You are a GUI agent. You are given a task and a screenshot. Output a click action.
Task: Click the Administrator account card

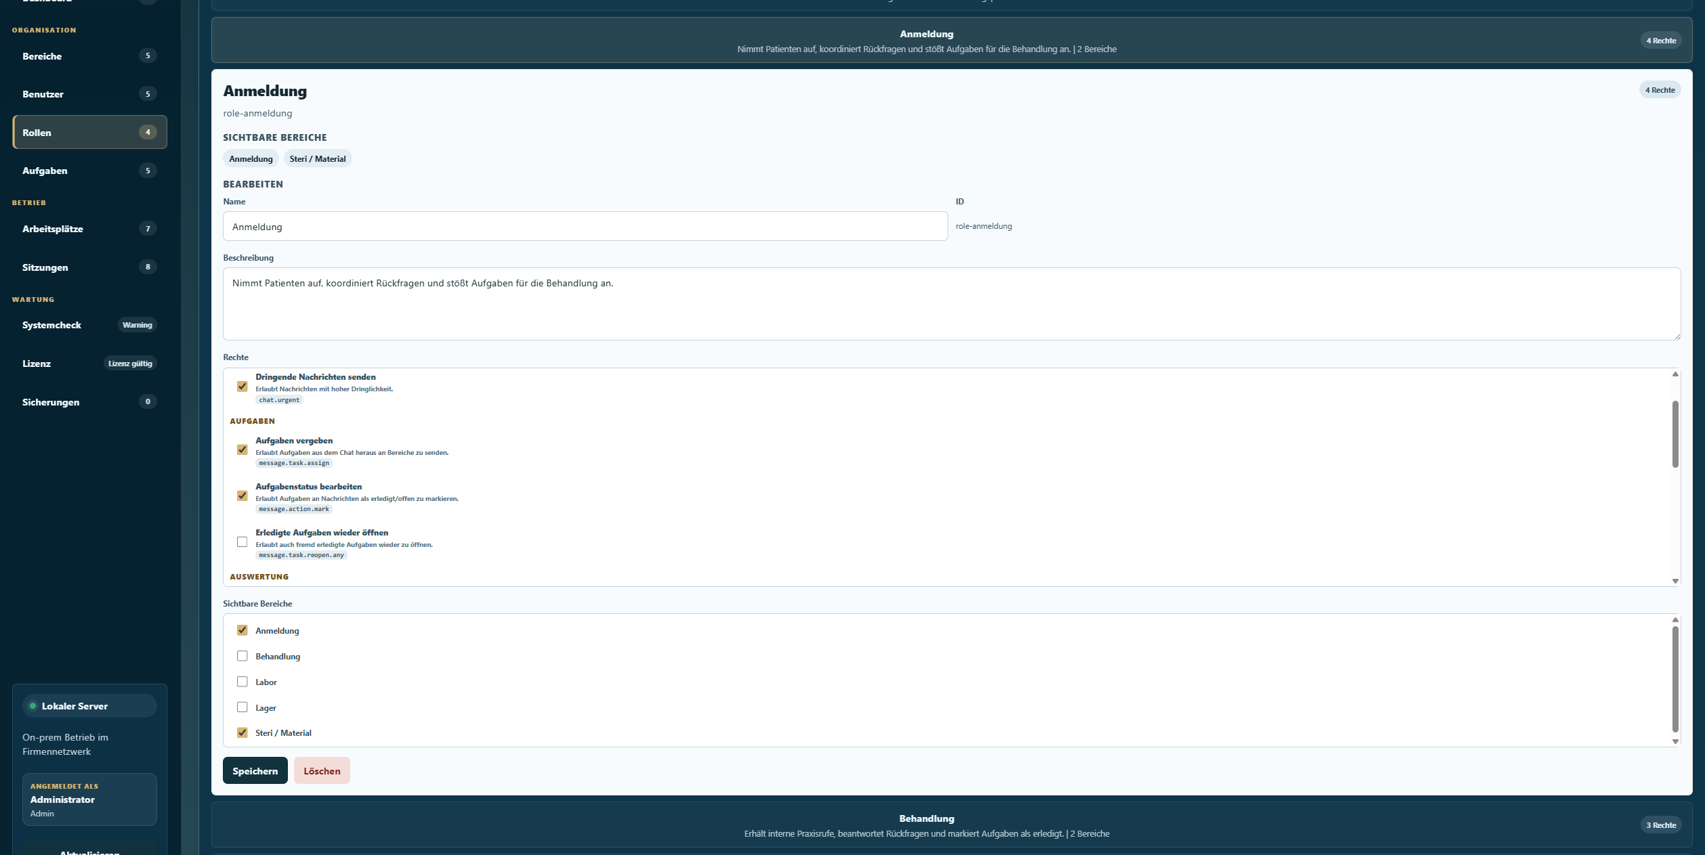pos(89,799)
